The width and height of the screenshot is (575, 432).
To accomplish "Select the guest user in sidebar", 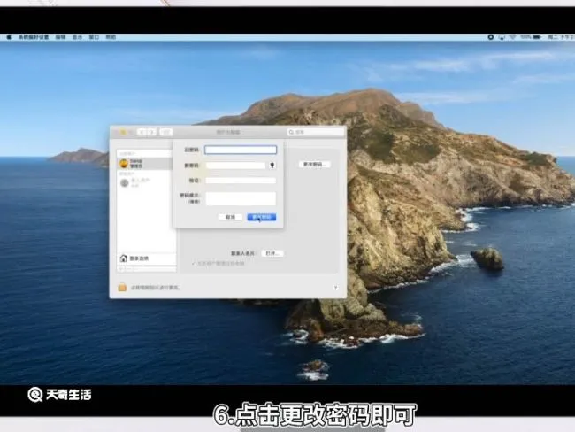I will point(144,182).
